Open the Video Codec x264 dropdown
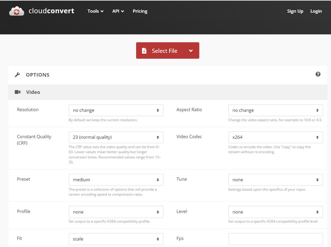The width and height of the screenshot is (331, 247). click(x=276, y=137)
